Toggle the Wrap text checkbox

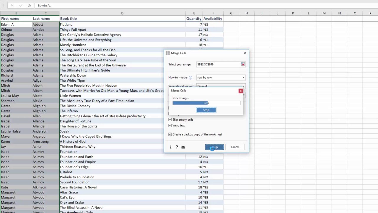[170, 125]
